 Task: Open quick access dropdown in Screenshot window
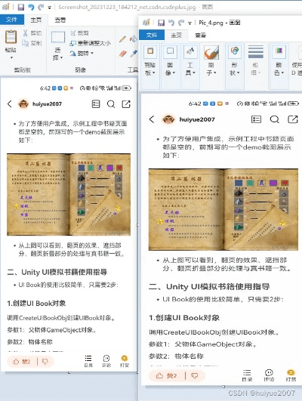[x=49, y=8]
